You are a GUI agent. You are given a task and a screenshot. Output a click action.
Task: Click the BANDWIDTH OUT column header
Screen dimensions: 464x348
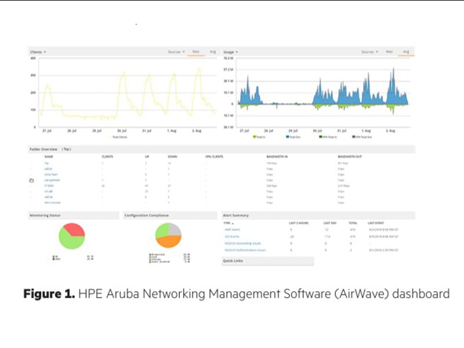(350, 157)
